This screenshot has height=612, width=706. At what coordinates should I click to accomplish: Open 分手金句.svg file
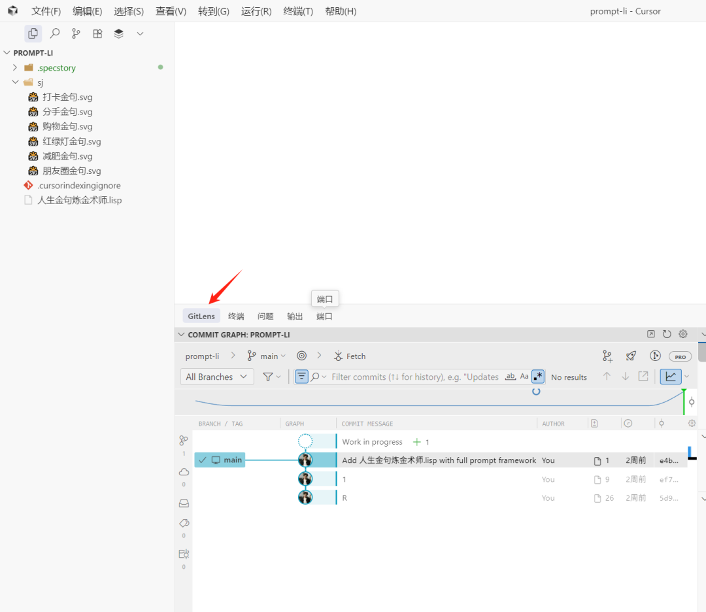tap(67, 112)
